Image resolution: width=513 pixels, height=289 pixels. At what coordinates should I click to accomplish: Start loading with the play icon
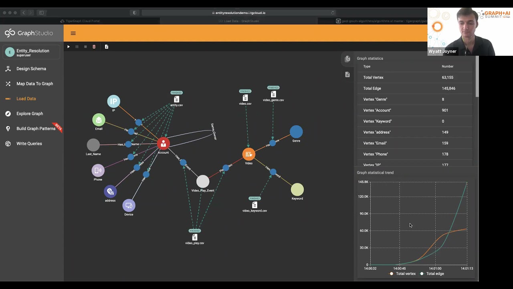69,47
